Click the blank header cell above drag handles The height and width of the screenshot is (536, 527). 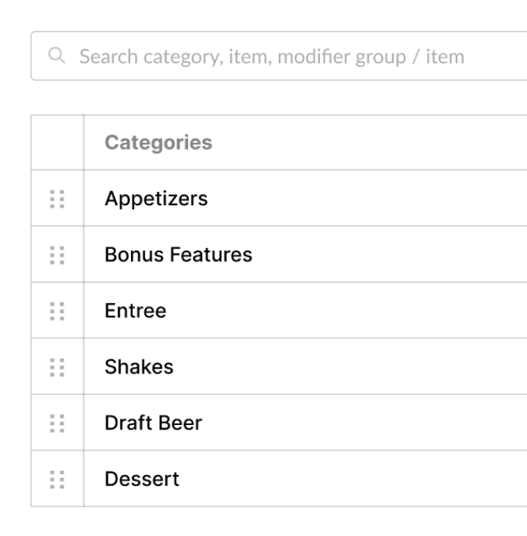click(x=56, y=143)
